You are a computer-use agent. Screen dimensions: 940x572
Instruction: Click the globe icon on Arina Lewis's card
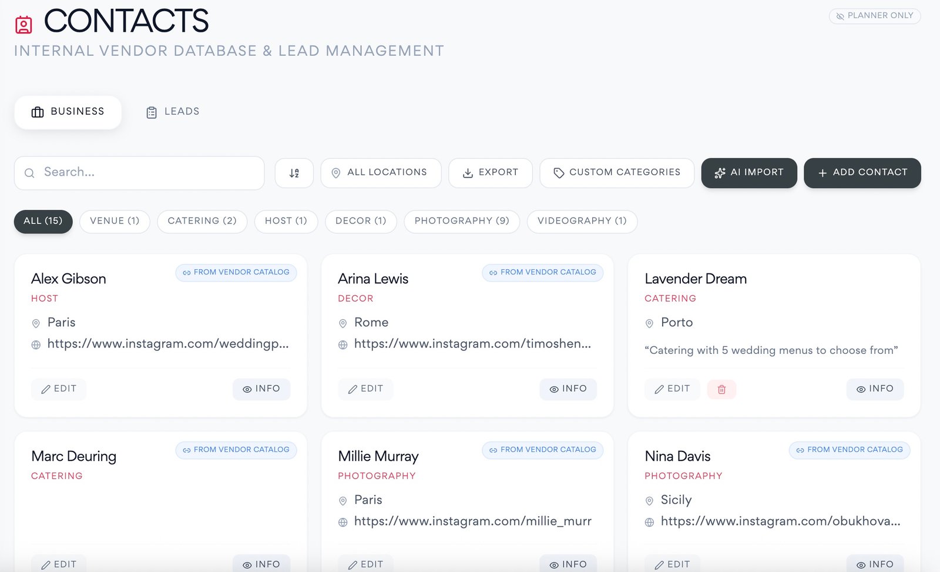tap(343, 344)
